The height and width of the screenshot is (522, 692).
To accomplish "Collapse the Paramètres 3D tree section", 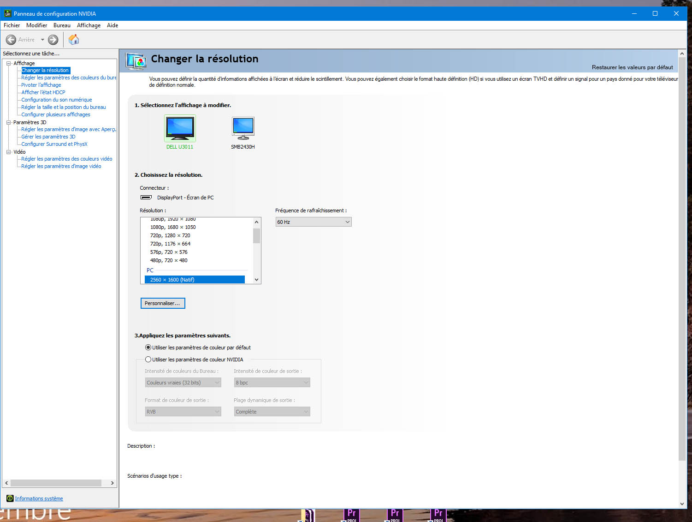I will pyautogui.click(x=8, y=122).
